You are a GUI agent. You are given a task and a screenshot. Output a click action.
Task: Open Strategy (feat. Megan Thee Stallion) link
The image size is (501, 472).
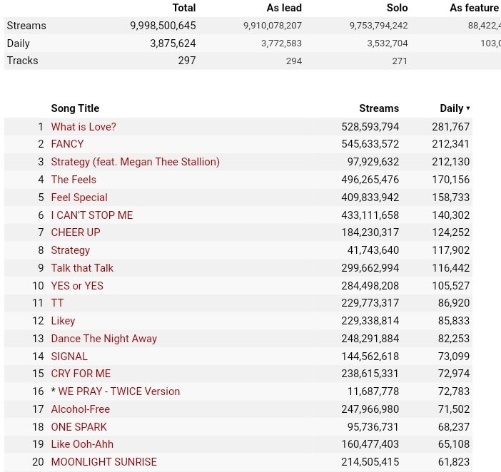135,162
